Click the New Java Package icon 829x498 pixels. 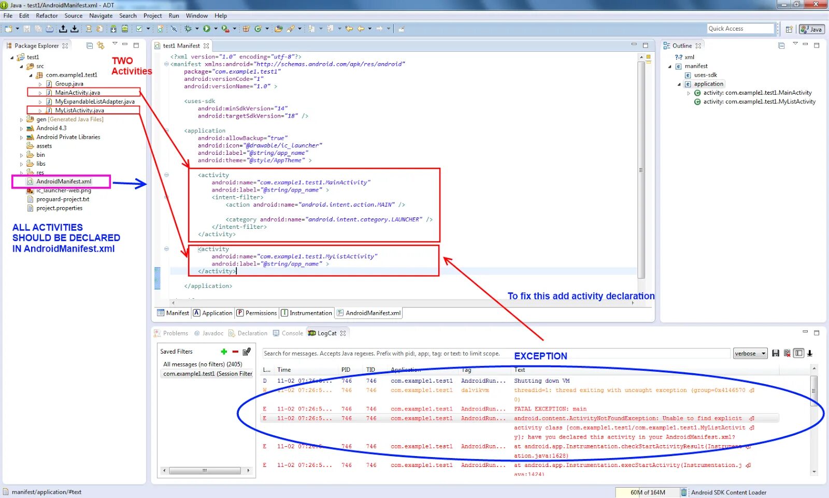click(246, 29)
